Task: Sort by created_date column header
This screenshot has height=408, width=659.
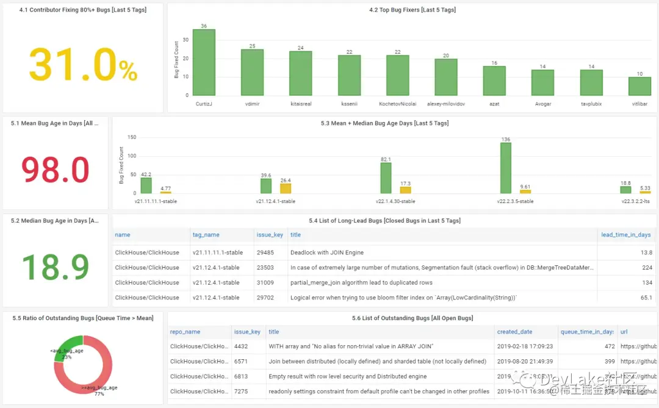Action: tap(514, 332)
